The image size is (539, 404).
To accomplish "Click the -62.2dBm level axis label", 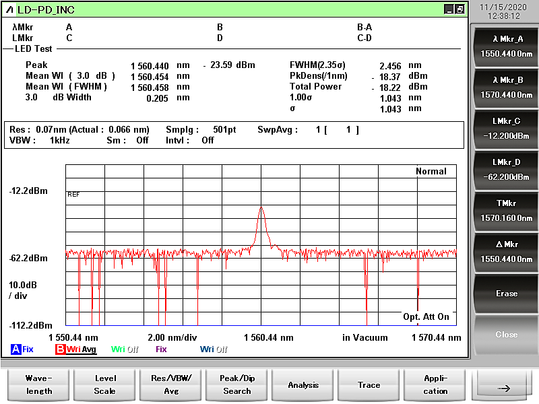I will click(x=28, y=259).
